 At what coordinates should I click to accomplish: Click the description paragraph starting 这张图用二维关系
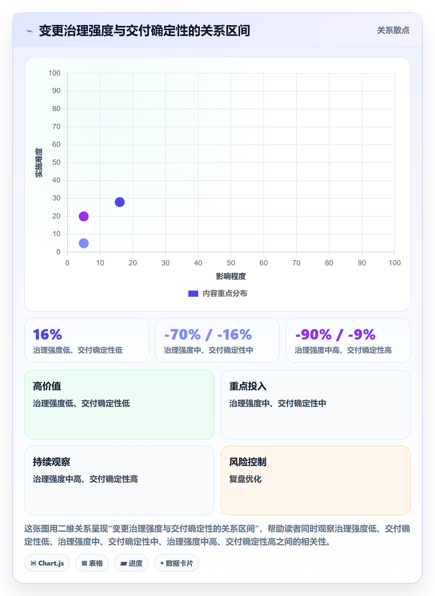pos(217,535)
